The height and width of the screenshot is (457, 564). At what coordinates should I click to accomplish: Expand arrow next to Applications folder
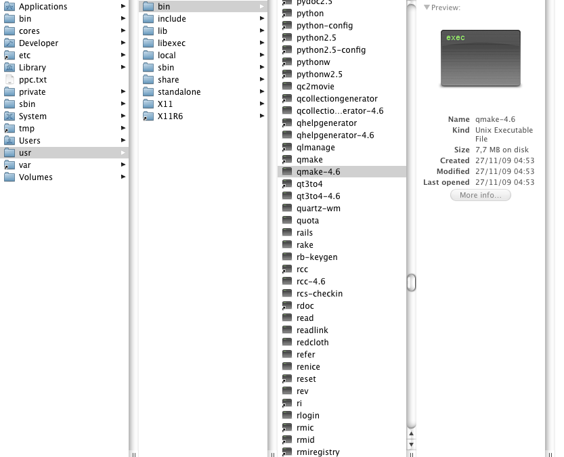click(123, 6)
